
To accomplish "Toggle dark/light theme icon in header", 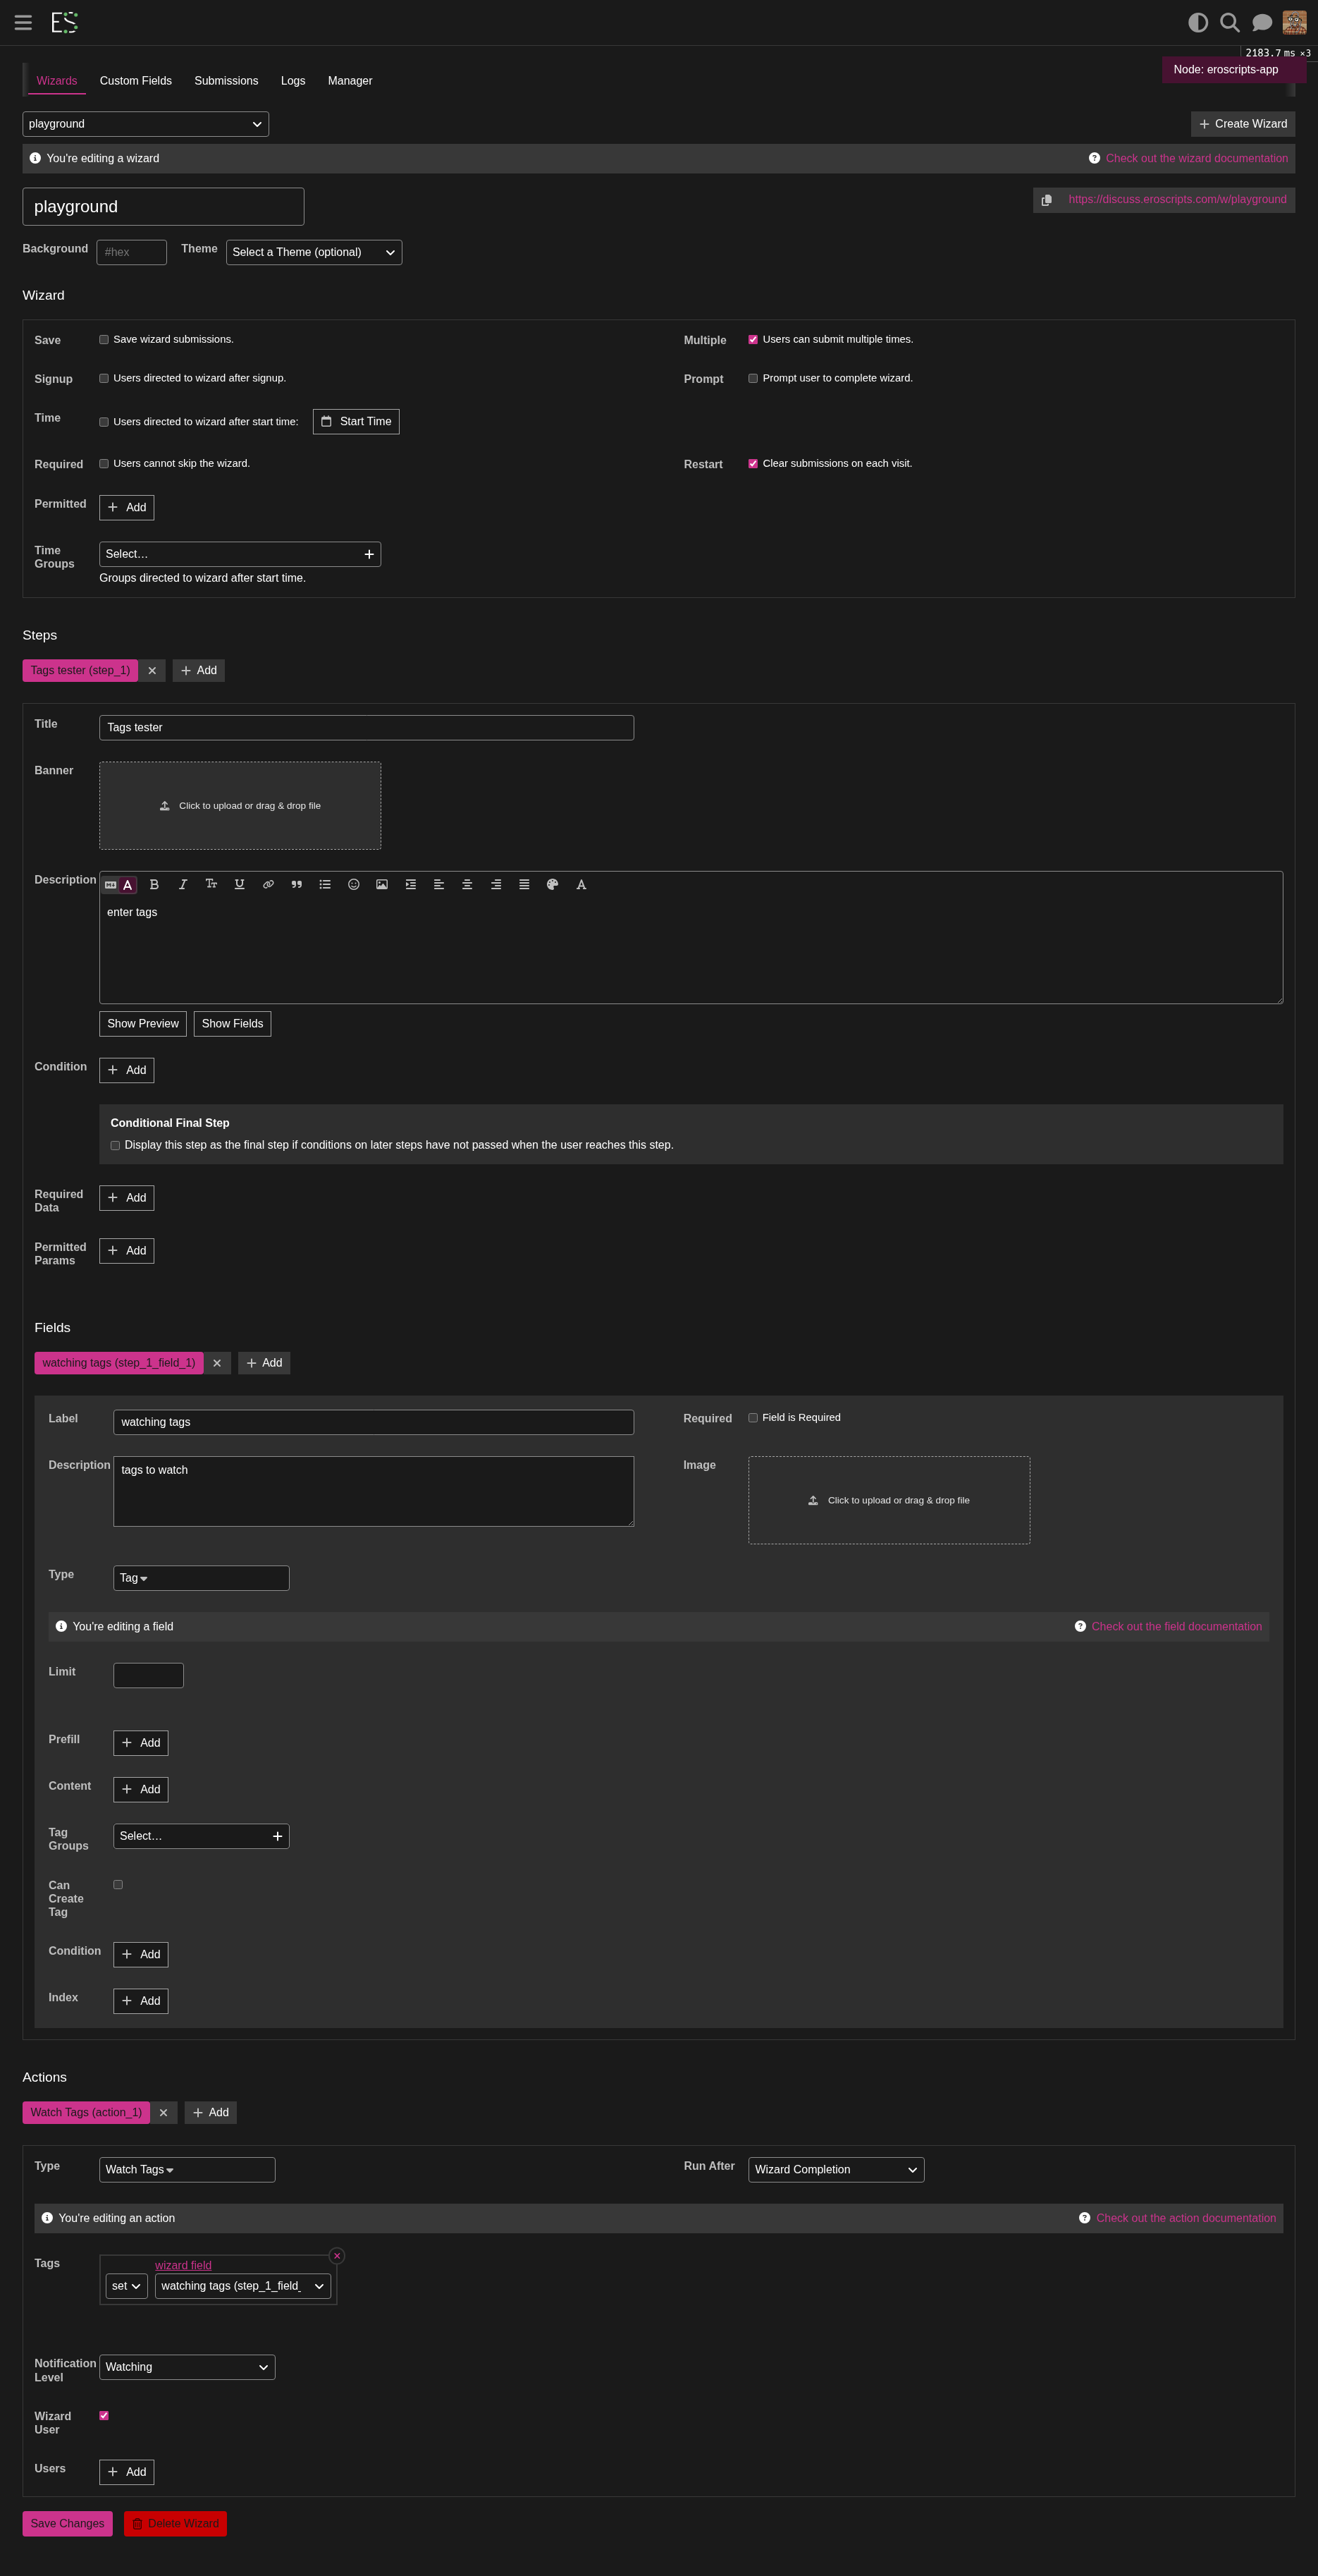I will 1198,22.
